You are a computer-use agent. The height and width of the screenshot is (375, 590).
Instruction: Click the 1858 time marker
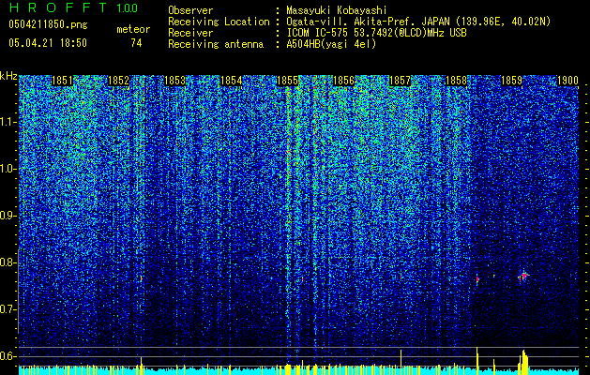pos(456,81)
